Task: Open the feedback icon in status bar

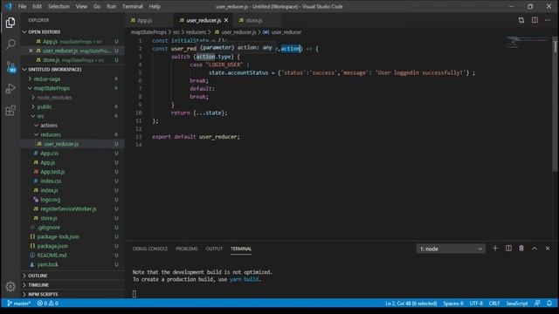Action: point(537,304)
